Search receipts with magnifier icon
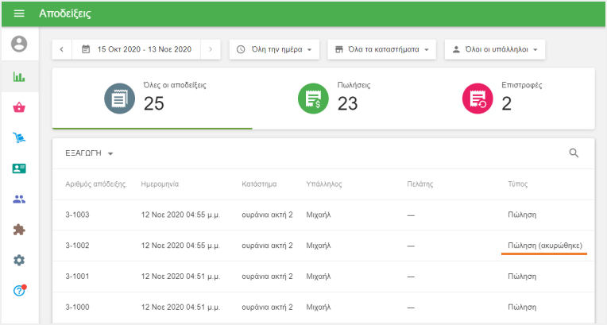Image resolution: width=607 pixels, height=325 pixels. coord(574,153)
